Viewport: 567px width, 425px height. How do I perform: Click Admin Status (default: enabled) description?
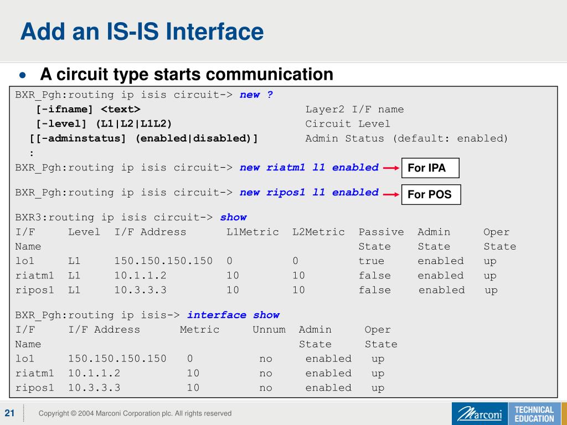point(406,138)
